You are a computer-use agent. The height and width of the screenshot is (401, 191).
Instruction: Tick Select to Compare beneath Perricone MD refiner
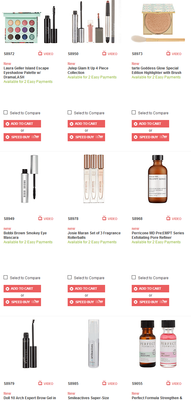tap(134, 277)
